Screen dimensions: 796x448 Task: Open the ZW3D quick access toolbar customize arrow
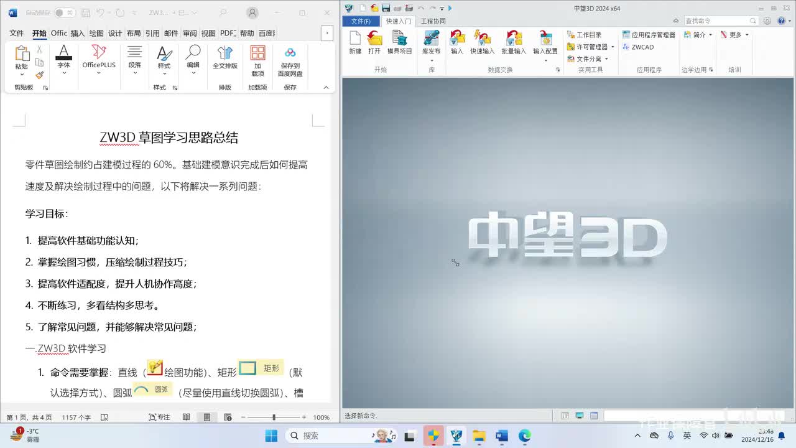442,8
